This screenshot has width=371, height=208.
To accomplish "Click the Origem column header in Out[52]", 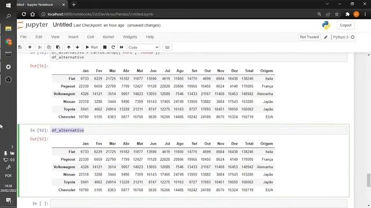I will (267, 144).
